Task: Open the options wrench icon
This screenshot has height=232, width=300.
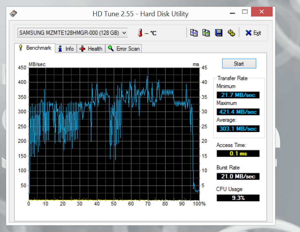Action: (x=231, y=33)
